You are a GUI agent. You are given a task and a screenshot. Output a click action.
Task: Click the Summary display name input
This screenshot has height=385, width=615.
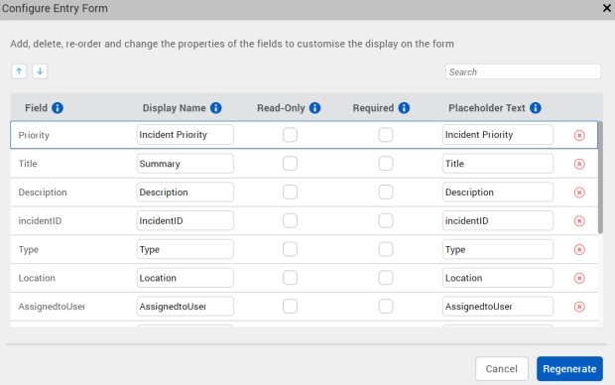coord(185,164)
